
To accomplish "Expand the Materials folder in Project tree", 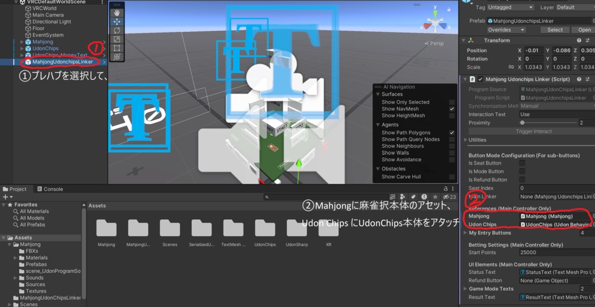I will [16, 258].
